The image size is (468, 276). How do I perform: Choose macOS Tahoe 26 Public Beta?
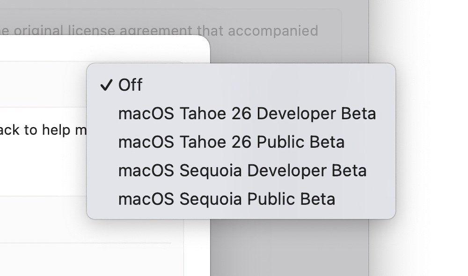click(231, 142)
